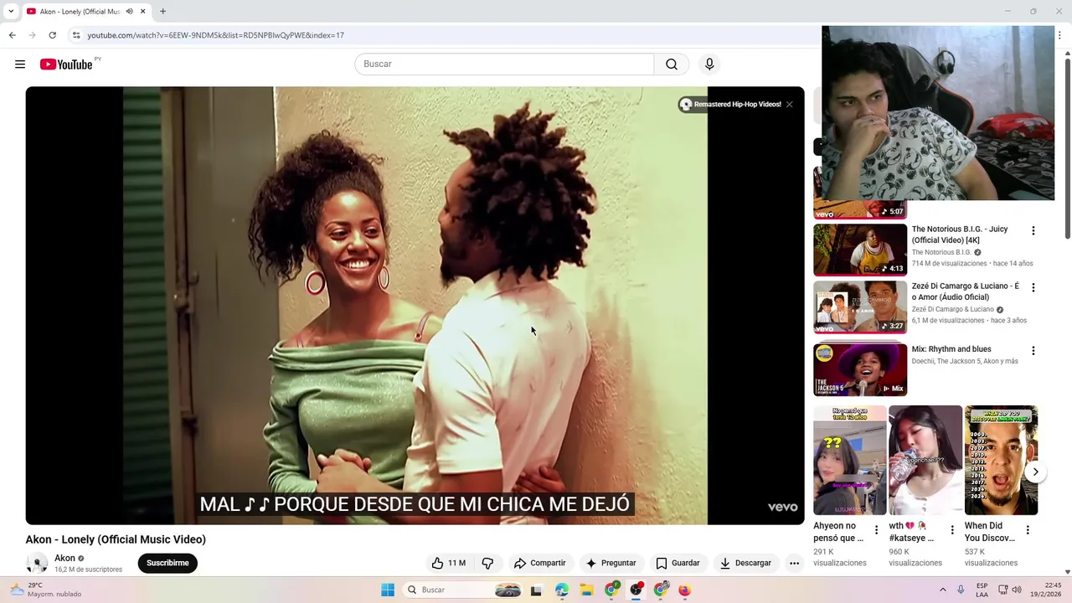Click the taskbar Buscar search field
The height and width of the screenshot is (603, 1072).
pos(462,590)
